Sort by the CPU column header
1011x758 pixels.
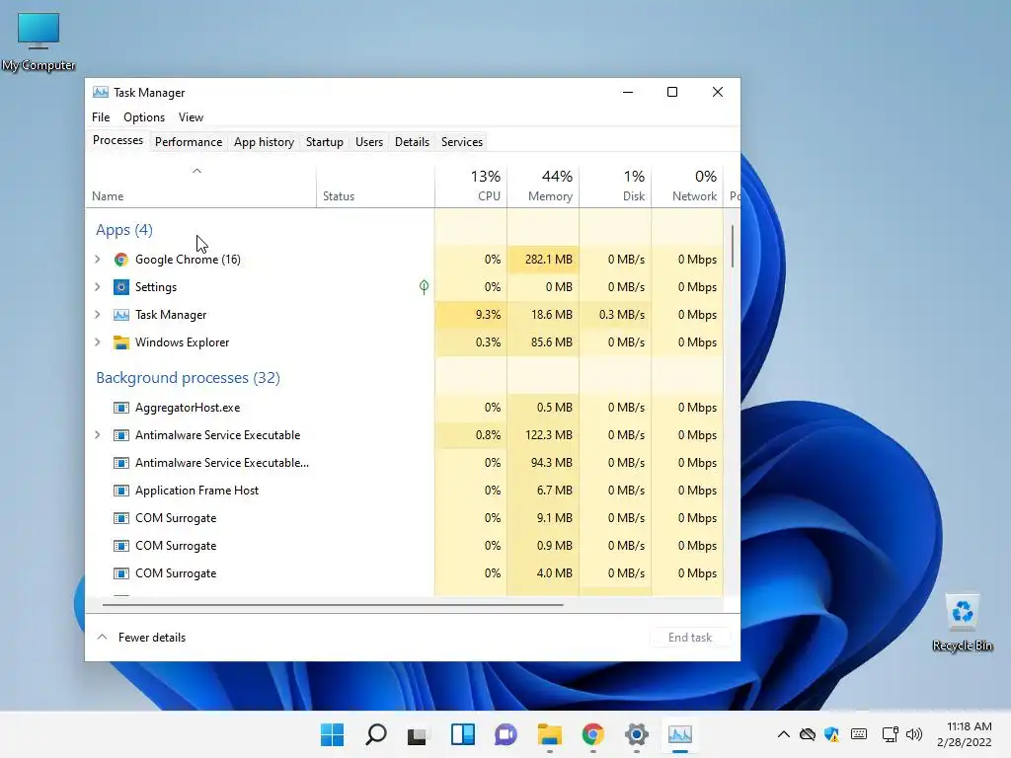coord(471,186)
